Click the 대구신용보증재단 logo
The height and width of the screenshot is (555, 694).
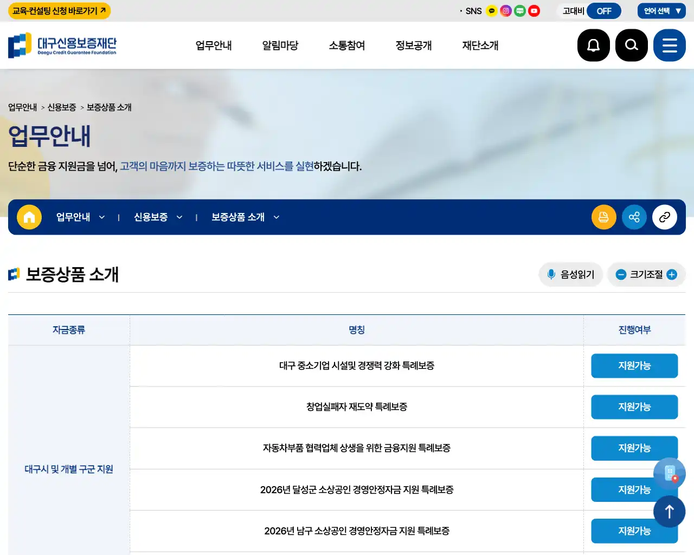point(62,46)
